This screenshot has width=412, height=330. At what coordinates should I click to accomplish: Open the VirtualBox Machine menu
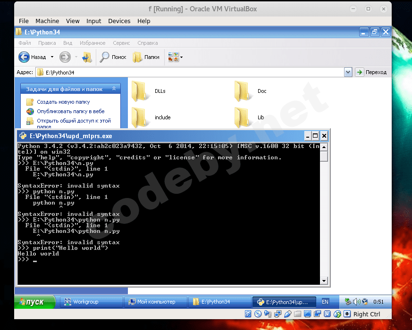[x=47, y=21]
